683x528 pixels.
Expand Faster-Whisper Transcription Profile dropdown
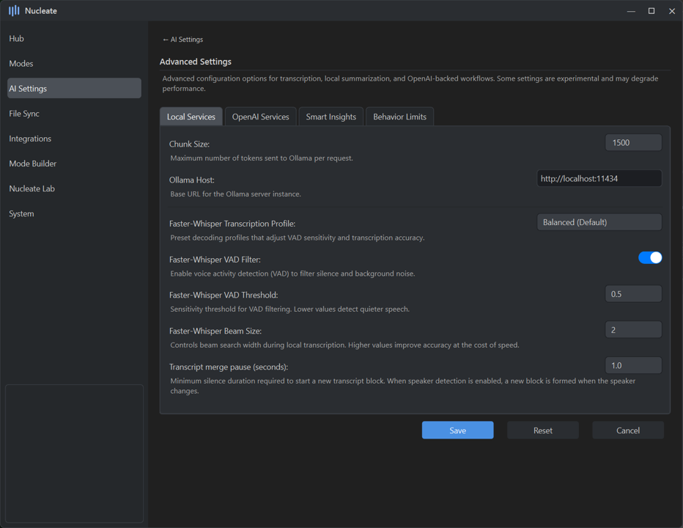tap(599, 222)
